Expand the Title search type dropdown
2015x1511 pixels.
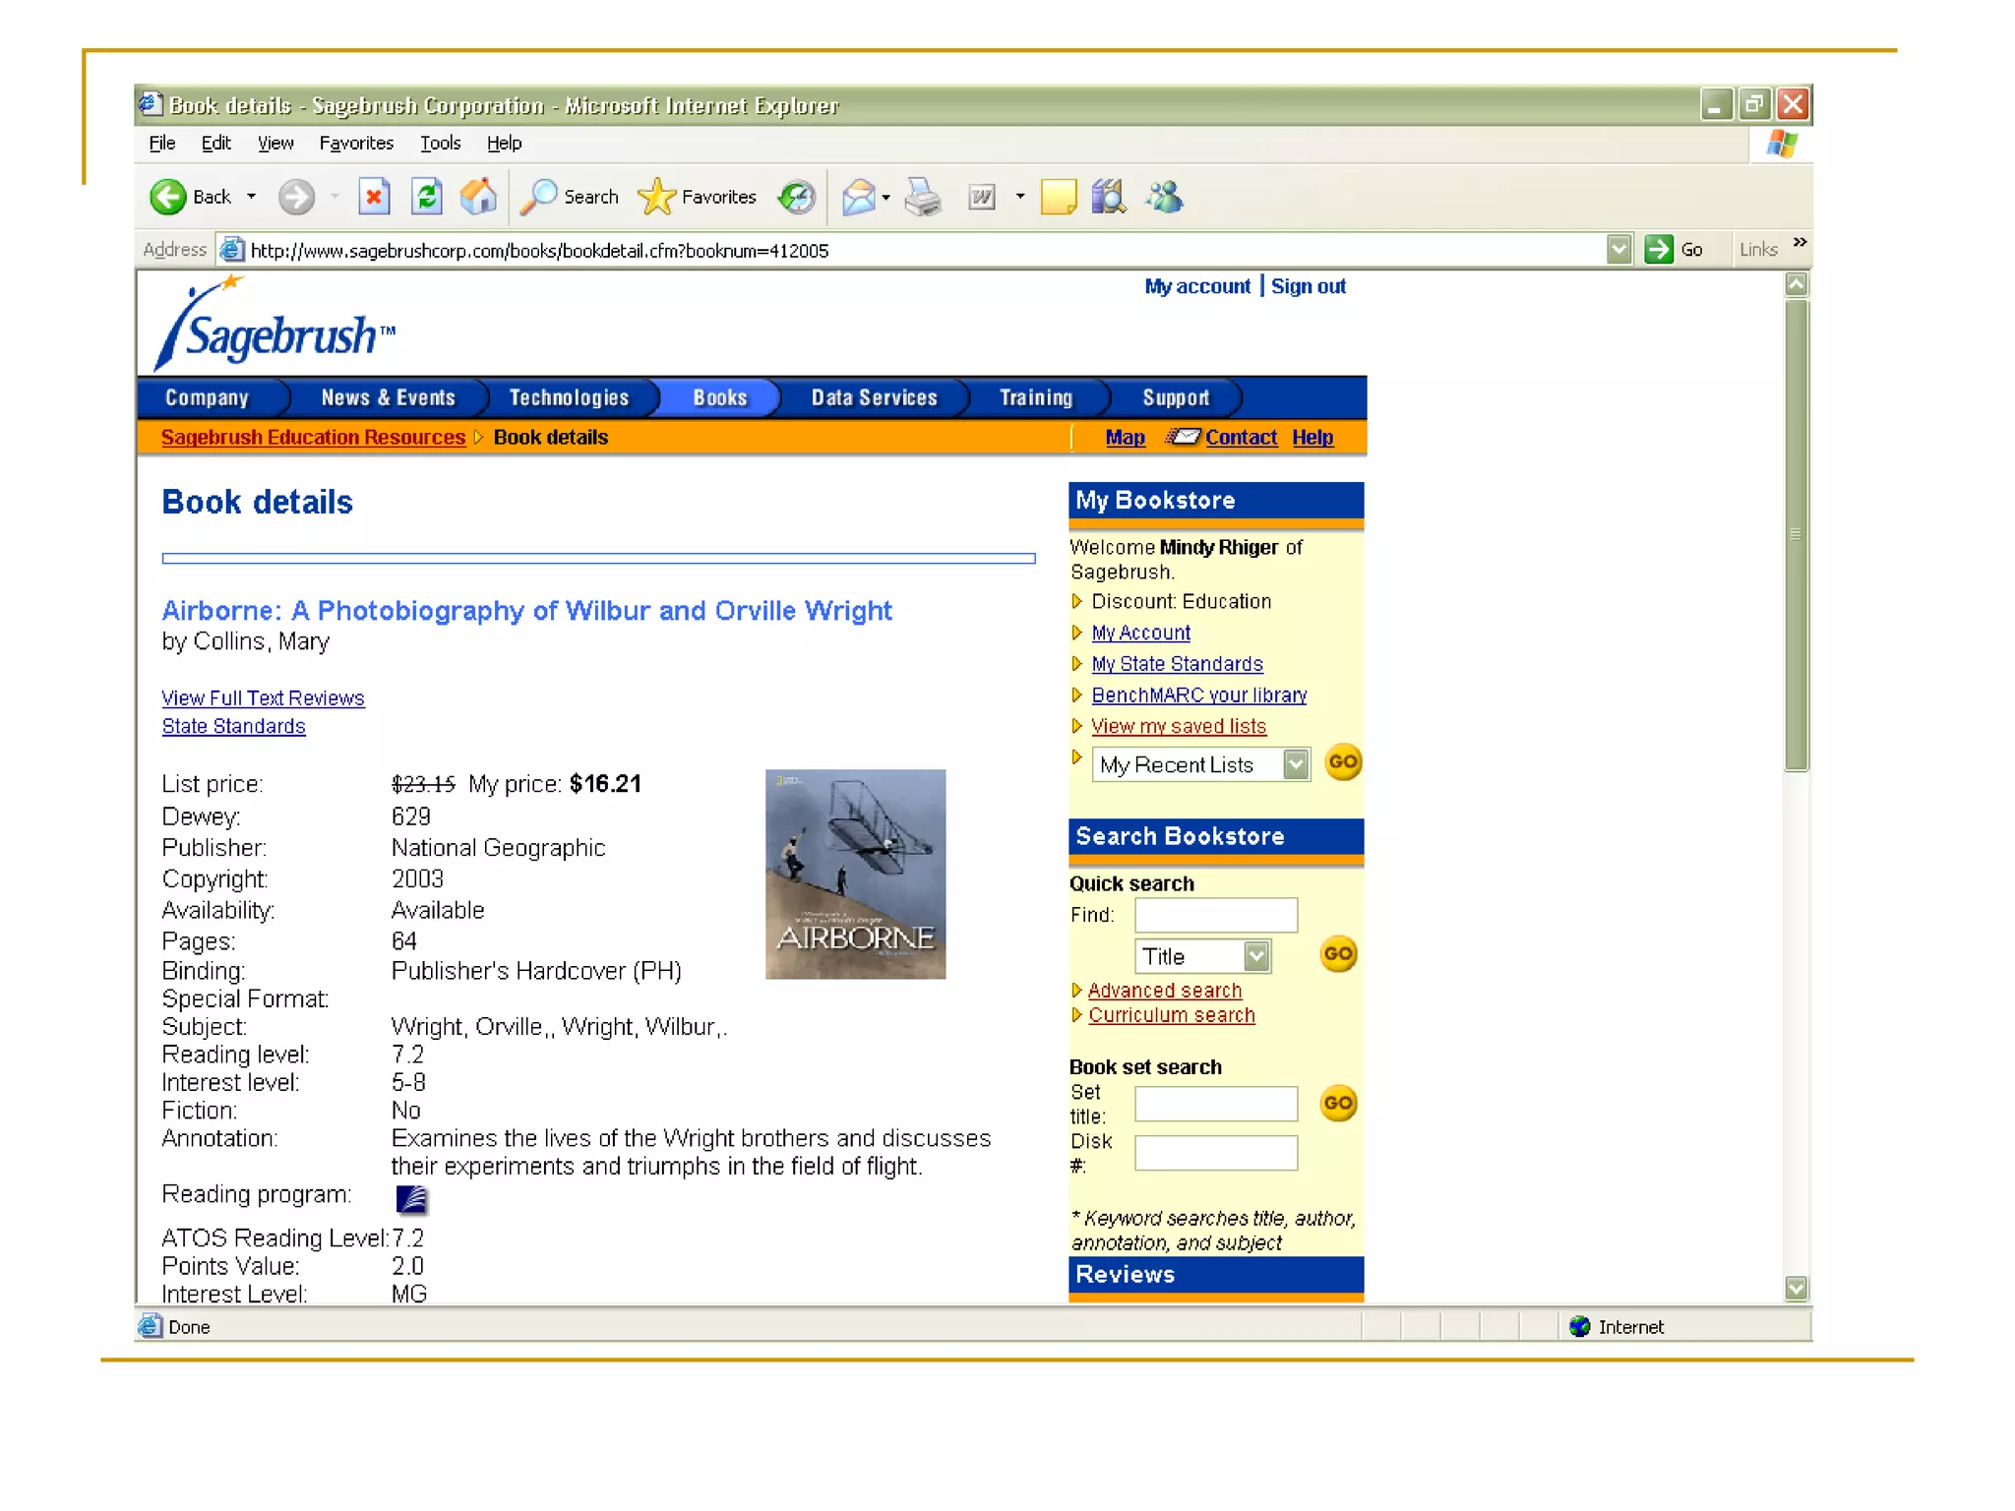[1255, 956]
